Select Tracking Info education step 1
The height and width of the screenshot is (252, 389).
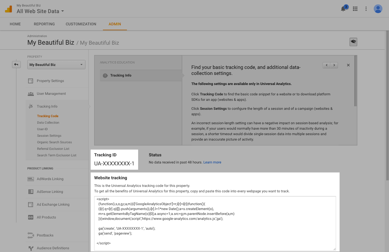(141, 75)
